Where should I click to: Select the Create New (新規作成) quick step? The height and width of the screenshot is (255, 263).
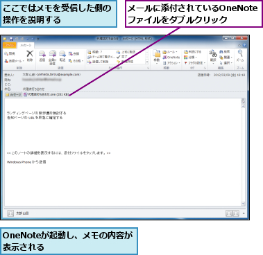point(125,62)
